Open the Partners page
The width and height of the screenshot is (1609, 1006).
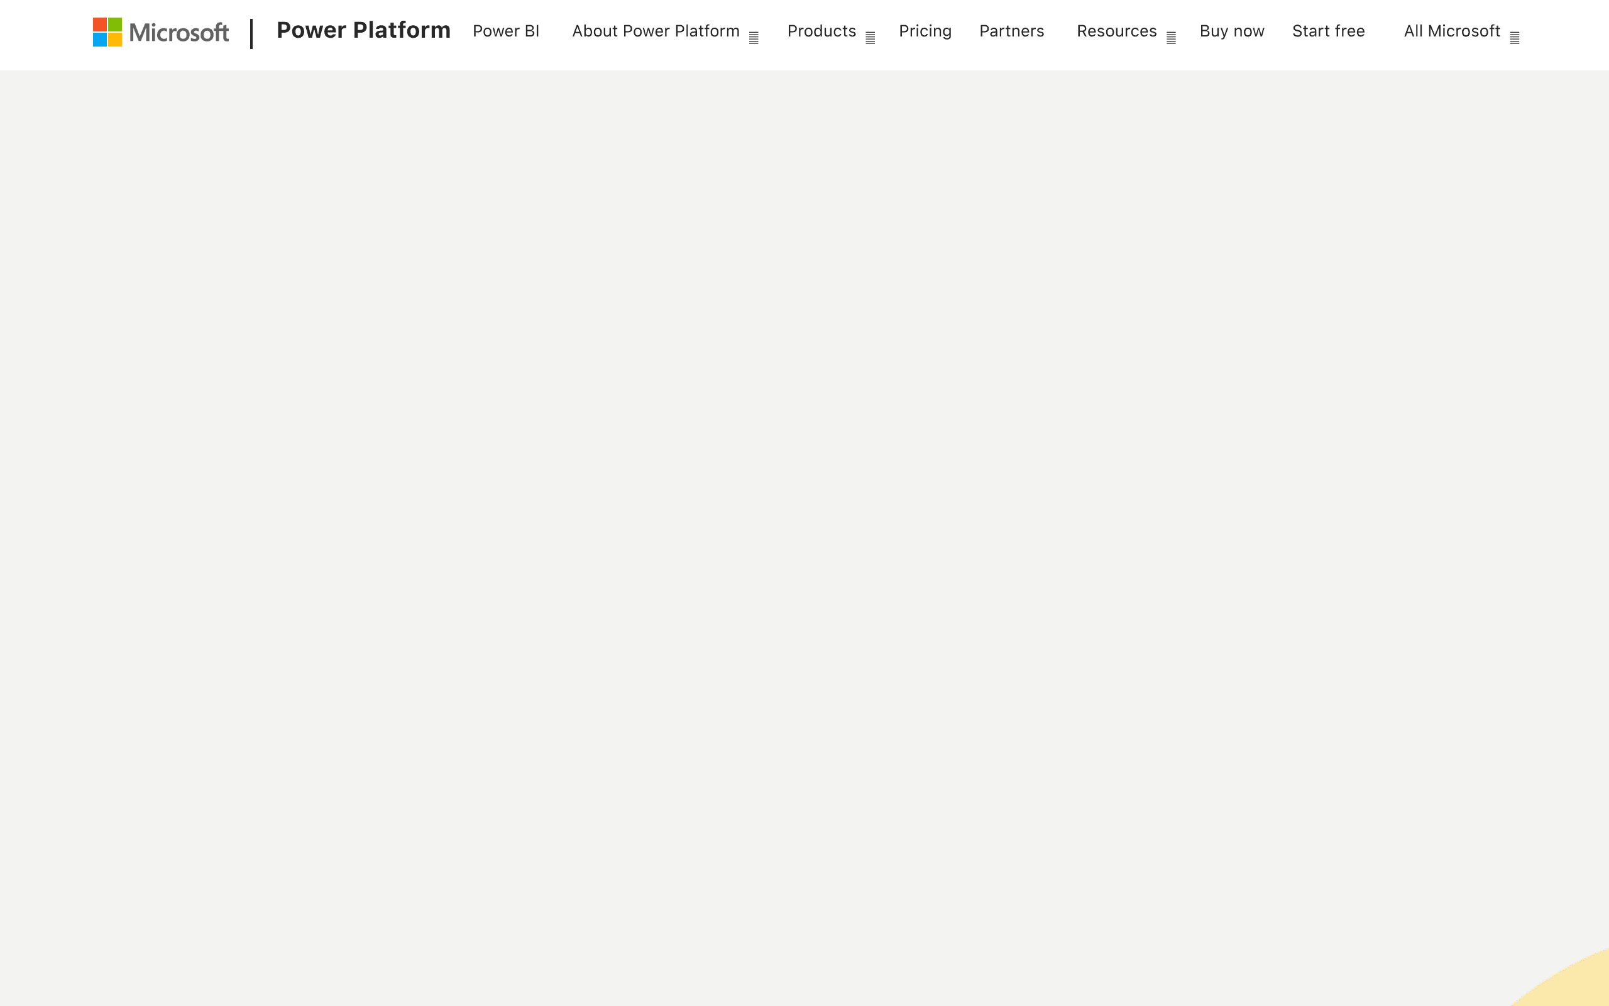[x=1012, y=31]
